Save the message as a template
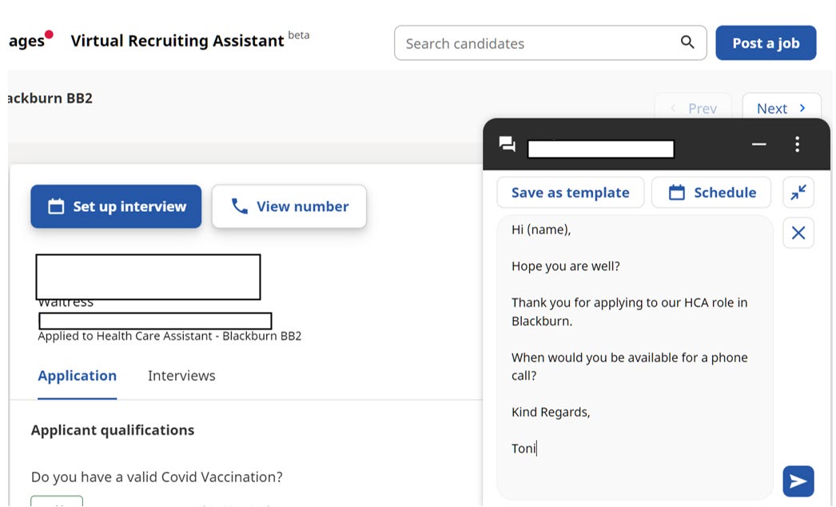Screen dimensions: 836x507 click(570, 193)
